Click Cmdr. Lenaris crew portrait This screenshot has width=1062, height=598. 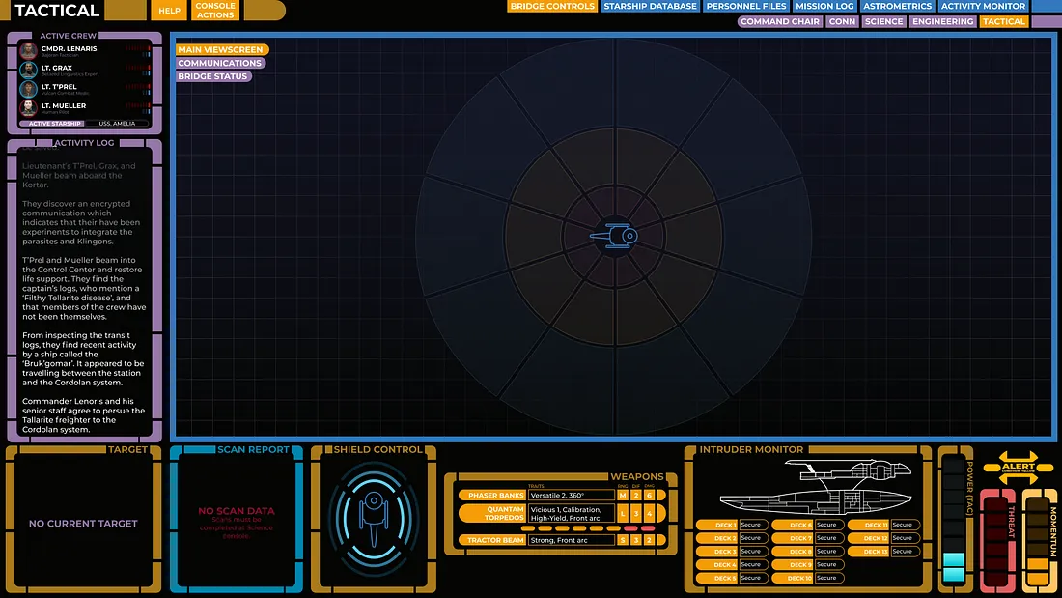tap(28, 51)
